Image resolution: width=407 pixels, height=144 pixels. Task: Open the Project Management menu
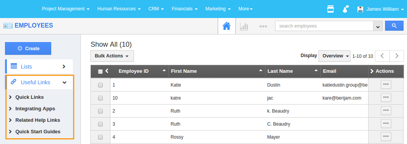coord(66,9)
